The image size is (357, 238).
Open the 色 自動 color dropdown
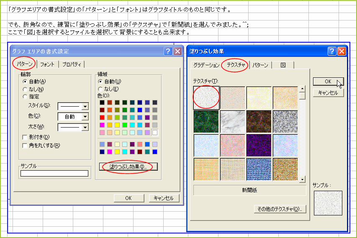tap(85, 117)
